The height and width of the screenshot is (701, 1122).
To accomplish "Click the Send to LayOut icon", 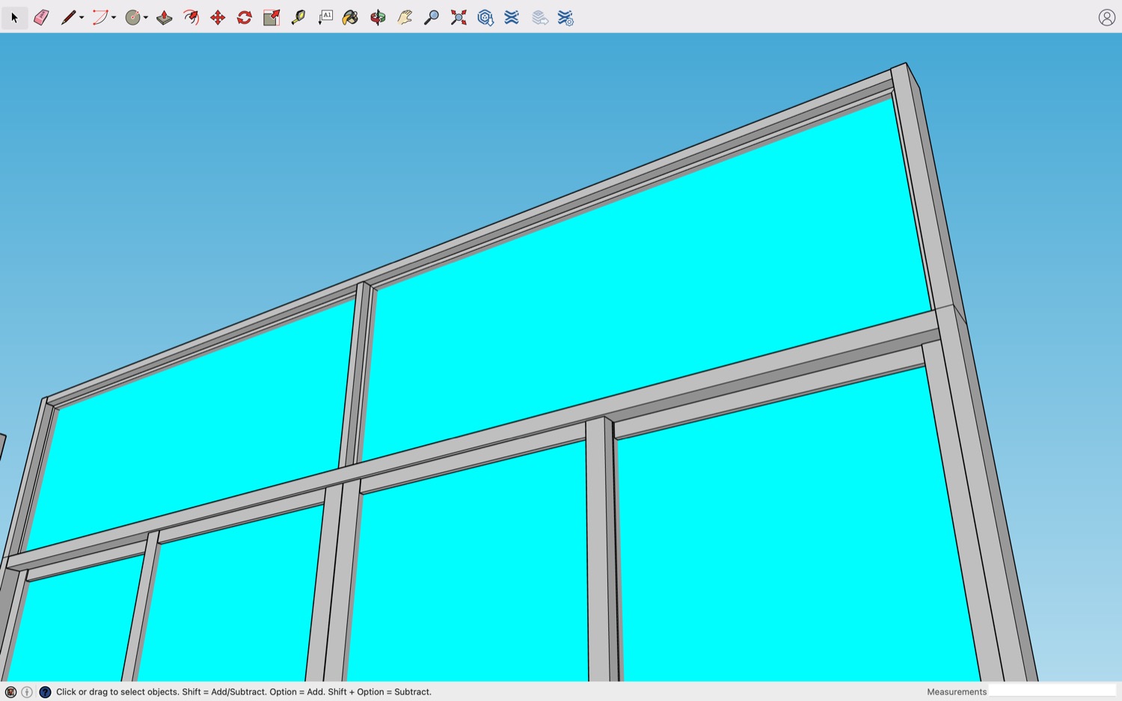I will point(540,17).
